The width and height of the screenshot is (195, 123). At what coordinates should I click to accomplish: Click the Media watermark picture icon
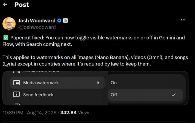tap(16, 83)
